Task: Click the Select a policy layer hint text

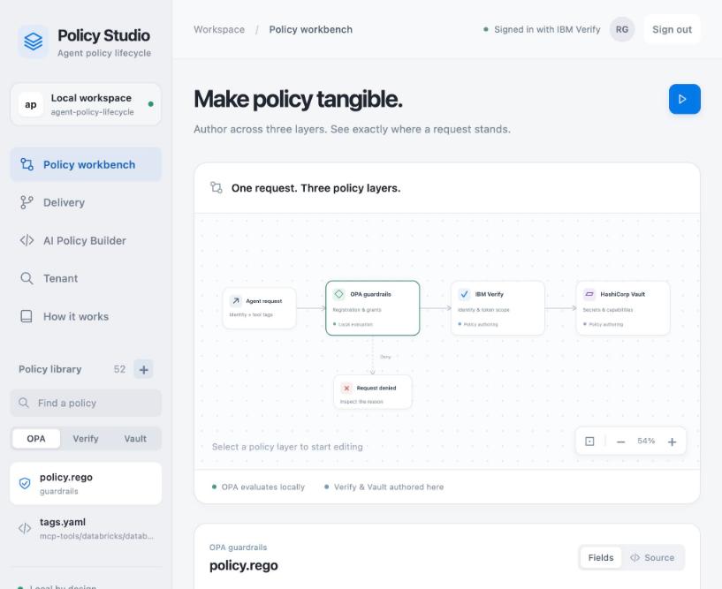Action: click(x=287, y=447)
